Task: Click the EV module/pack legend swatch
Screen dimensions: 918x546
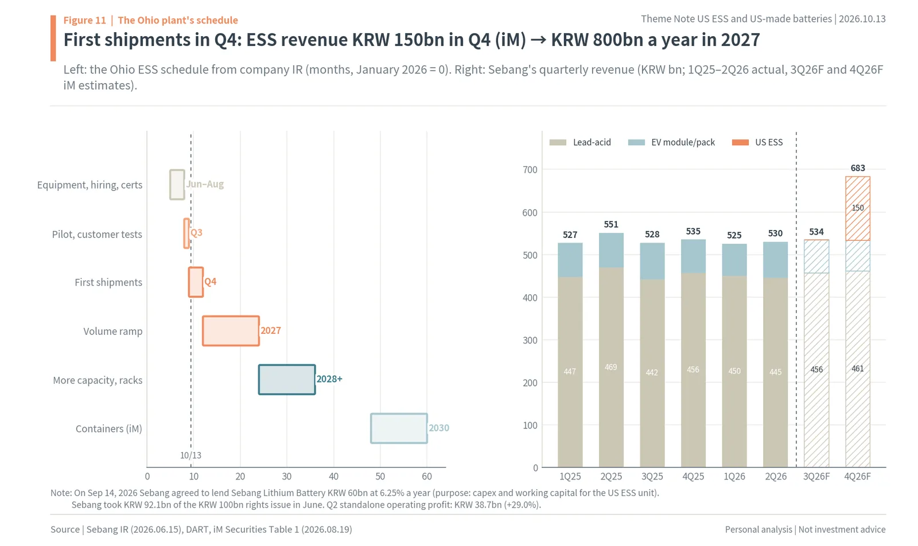Action: (636, 142)
